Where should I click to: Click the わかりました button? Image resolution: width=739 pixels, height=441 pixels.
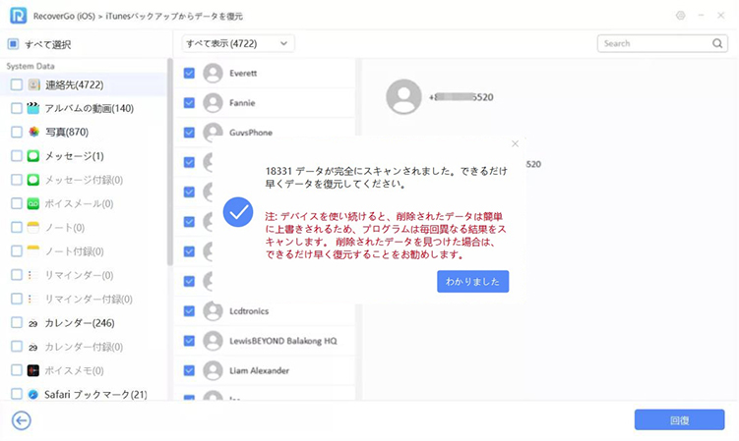pos(472,282)
